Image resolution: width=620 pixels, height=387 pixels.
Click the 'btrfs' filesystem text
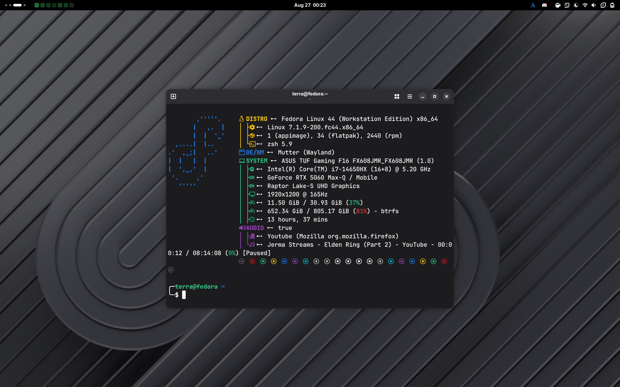pos(390,211)
